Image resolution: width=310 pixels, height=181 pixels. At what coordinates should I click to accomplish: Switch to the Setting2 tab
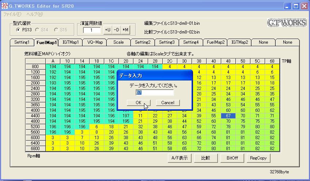click(143, 42)
